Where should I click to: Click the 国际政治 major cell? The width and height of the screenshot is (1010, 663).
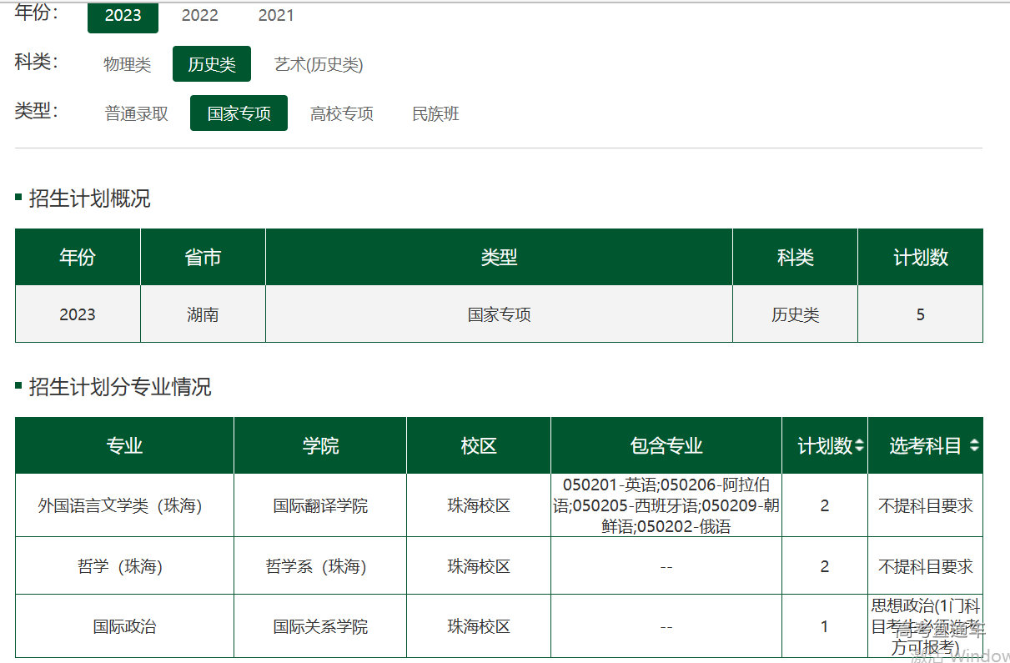(124, 626)
